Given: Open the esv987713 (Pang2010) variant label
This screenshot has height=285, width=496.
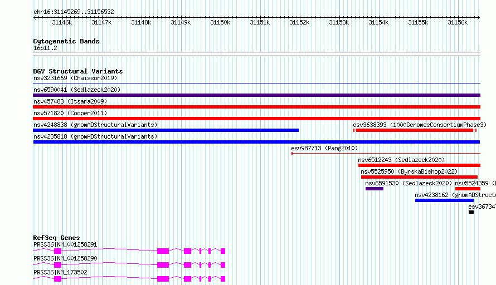Looking at the screenshot, I should tap(324, 148).
